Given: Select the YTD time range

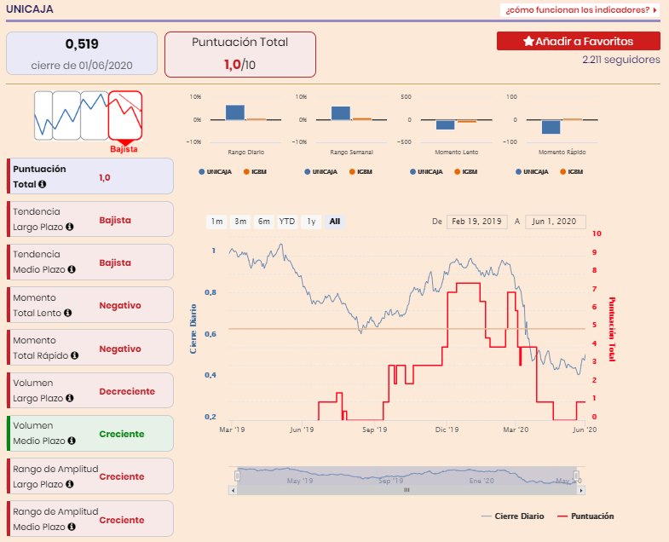Looking at the screenshot, I should (x=287, y=222).
